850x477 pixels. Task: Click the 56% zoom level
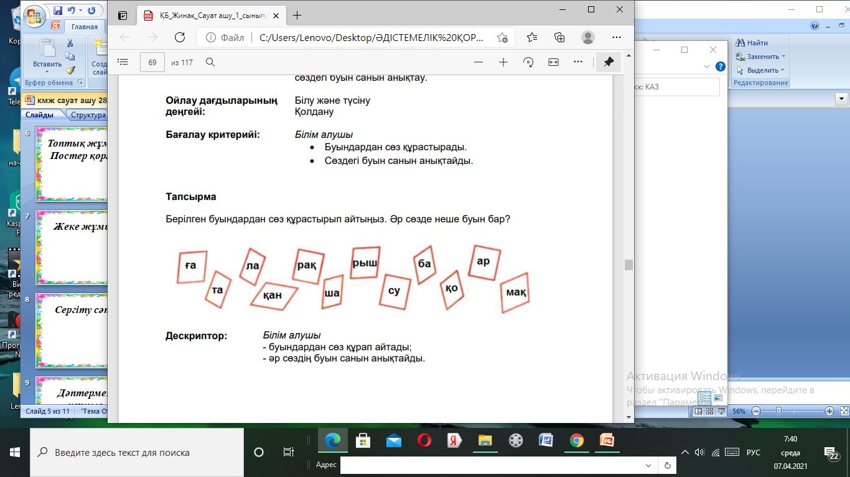click(739, 411)
